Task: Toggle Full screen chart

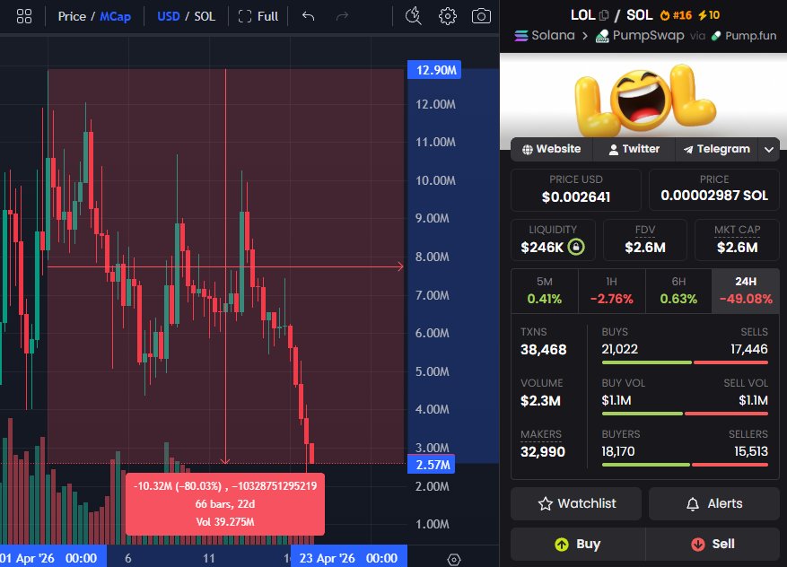Action: pos(258,16)
